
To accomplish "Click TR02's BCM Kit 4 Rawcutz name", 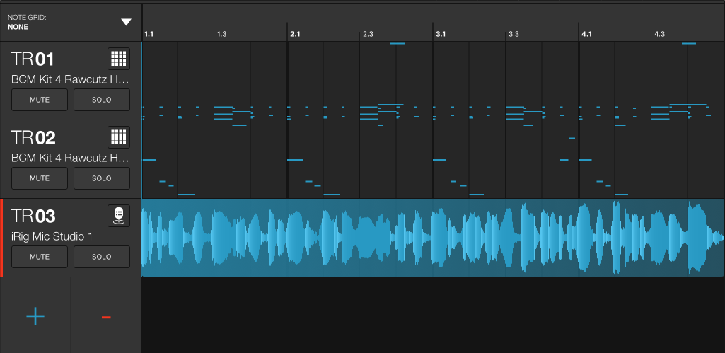I will coord(70,158).
